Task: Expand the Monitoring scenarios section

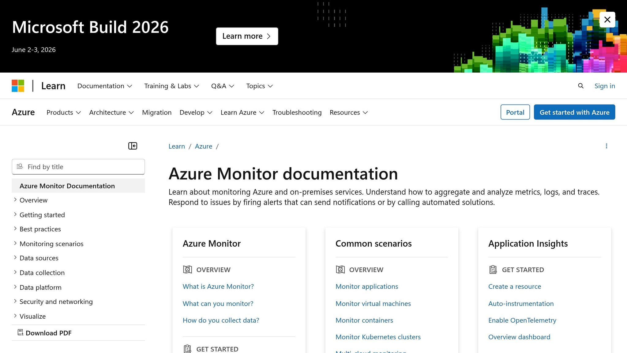Action: [51, 244]
